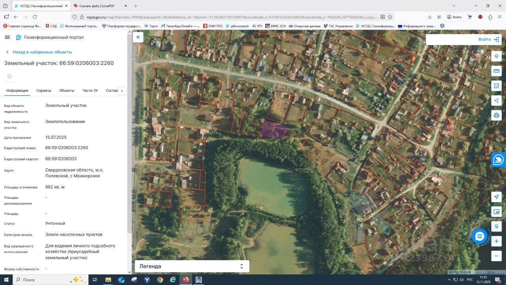Screen dimensions: 506x285
Task: Open browser extensions menu
Action: coord(490,17)
